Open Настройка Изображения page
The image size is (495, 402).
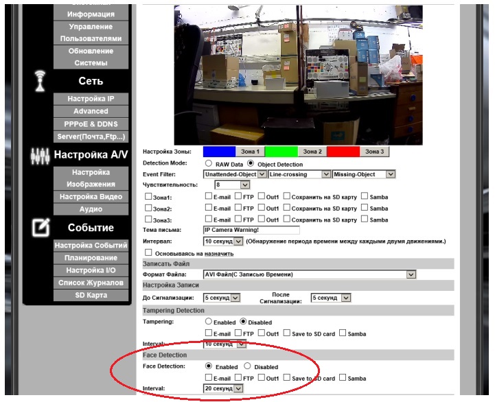tap(91, 178)
